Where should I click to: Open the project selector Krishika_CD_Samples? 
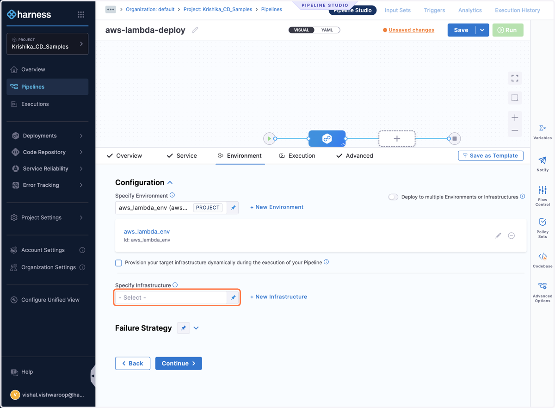[x=47, y=44]
